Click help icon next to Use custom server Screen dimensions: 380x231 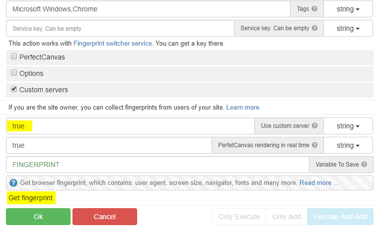coord(315,126)
